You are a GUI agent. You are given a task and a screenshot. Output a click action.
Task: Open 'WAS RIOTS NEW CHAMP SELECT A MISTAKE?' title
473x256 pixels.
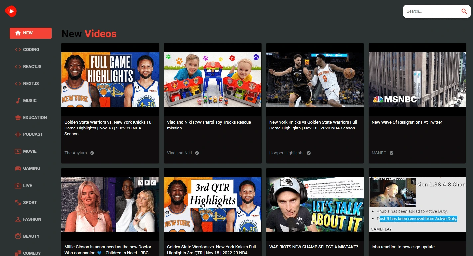click(x=313, y=247)
